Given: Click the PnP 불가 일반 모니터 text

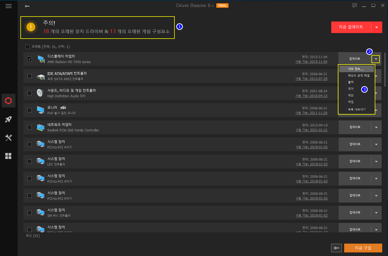Looking at the screenshot, I should point(61,113).
